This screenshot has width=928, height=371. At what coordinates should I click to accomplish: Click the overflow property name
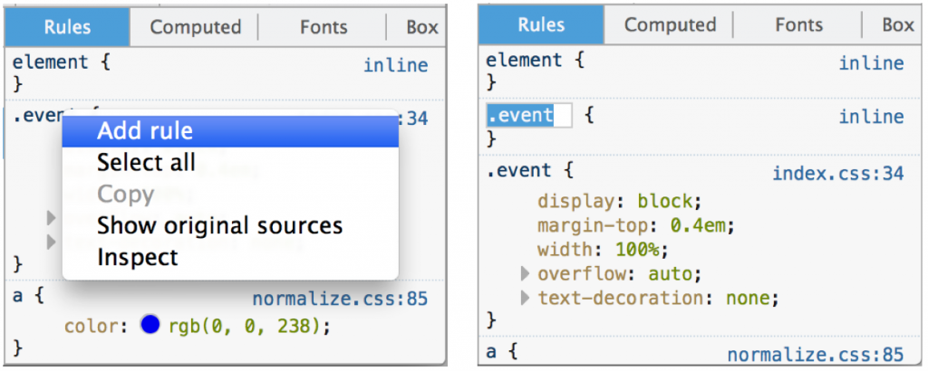[583, 274]
